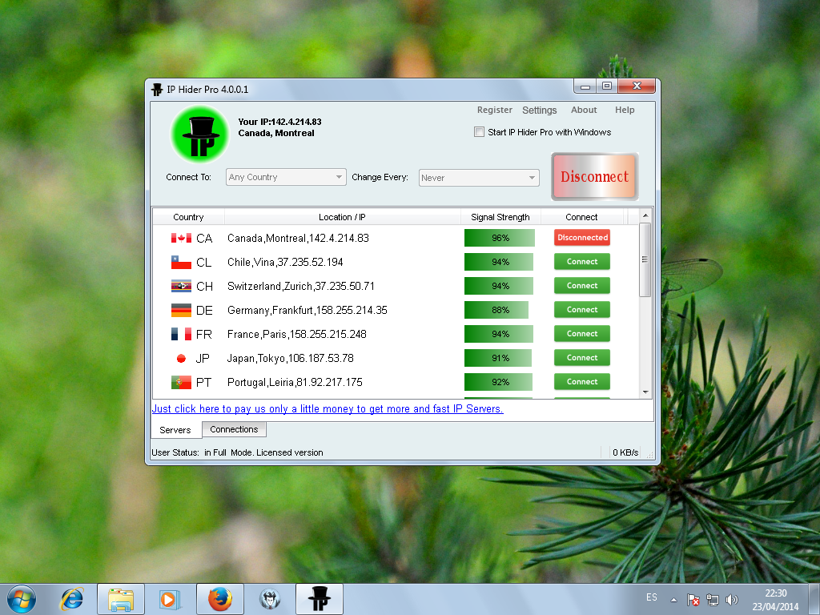Click the server list scroll-up arrow
Viewport: 820px width, 615px height.
pos(645,215)
